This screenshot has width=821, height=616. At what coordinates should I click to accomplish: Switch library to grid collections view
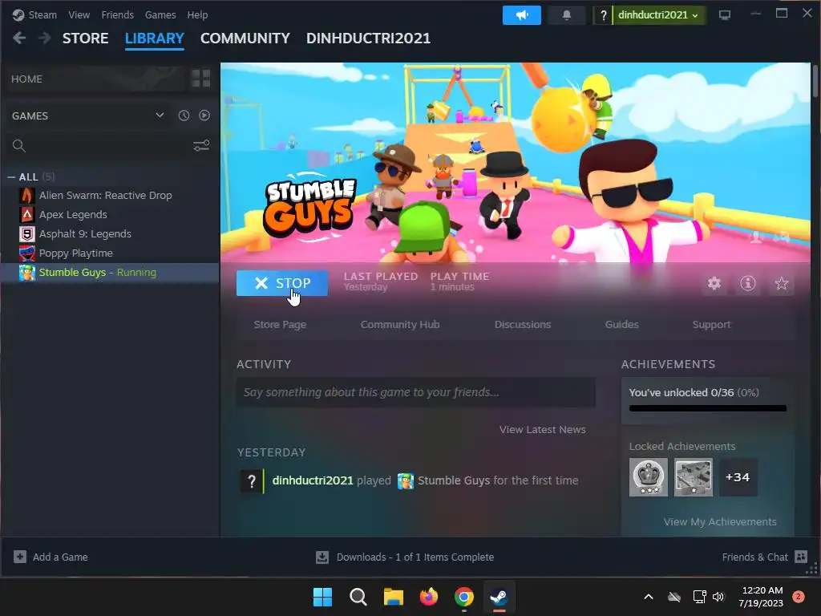200,79
